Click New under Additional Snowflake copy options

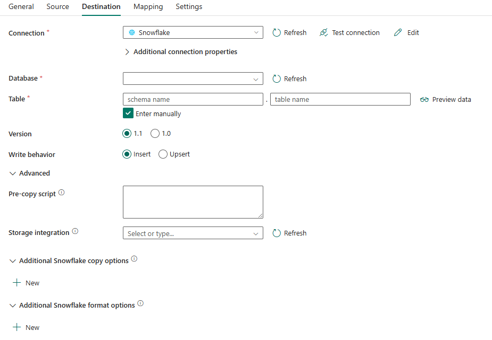click(26, 283)
